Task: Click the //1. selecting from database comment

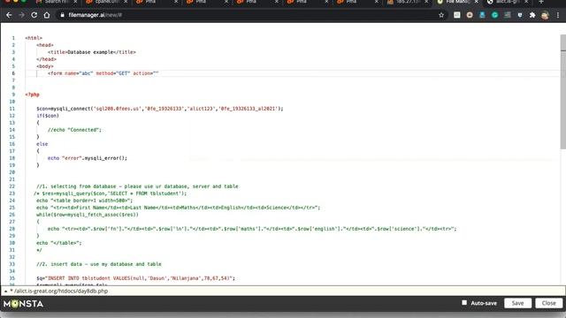Action: click(137, 186)
